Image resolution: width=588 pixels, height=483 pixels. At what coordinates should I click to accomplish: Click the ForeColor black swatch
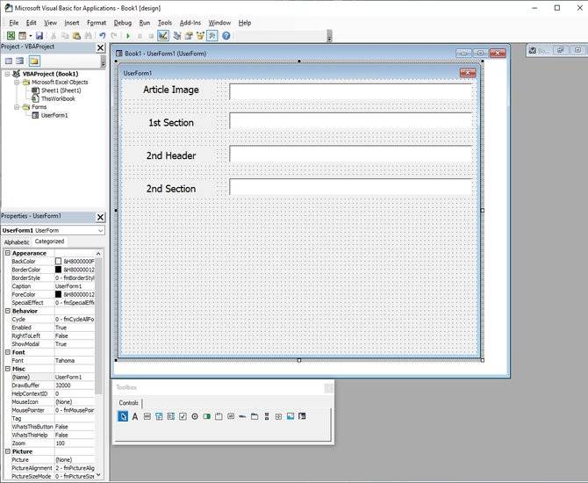tap(58, 294)
